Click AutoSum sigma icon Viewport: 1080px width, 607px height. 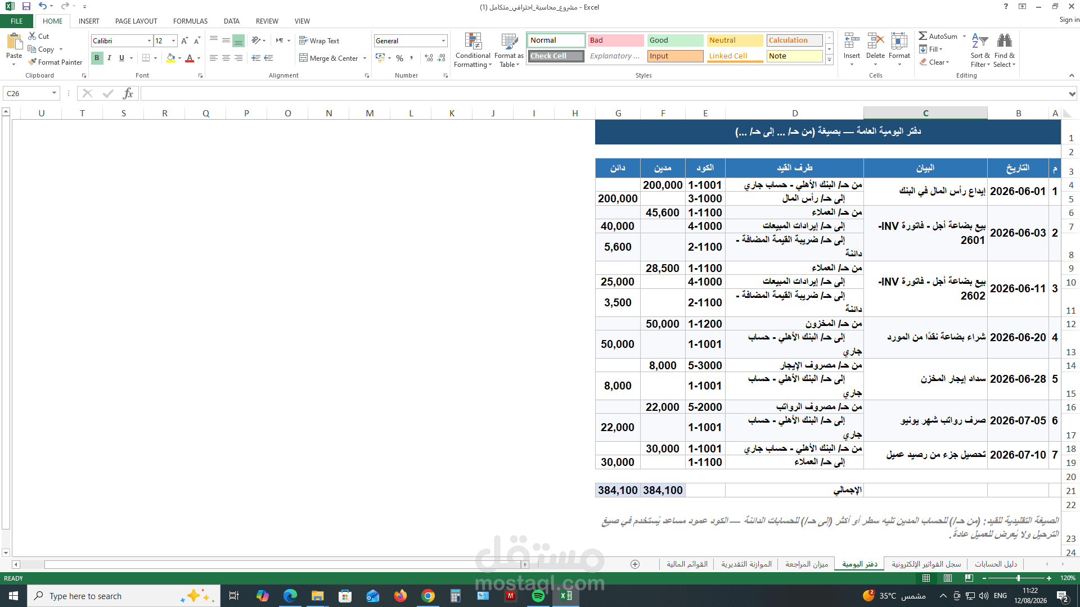pos(923,36)
